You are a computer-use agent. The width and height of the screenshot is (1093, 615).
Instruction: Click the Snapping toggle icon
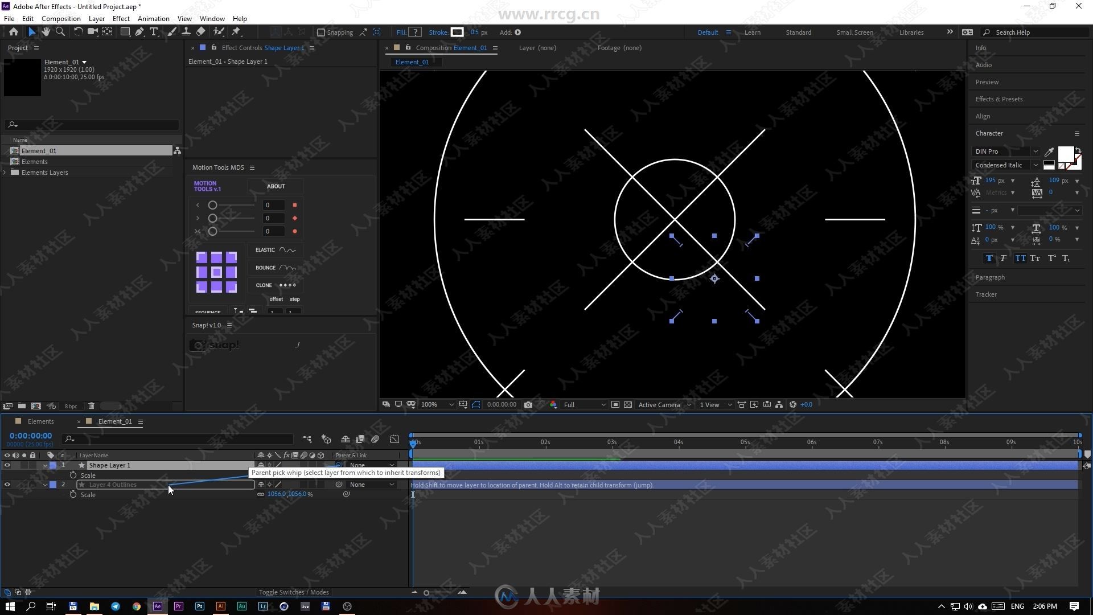pos(320,31)
